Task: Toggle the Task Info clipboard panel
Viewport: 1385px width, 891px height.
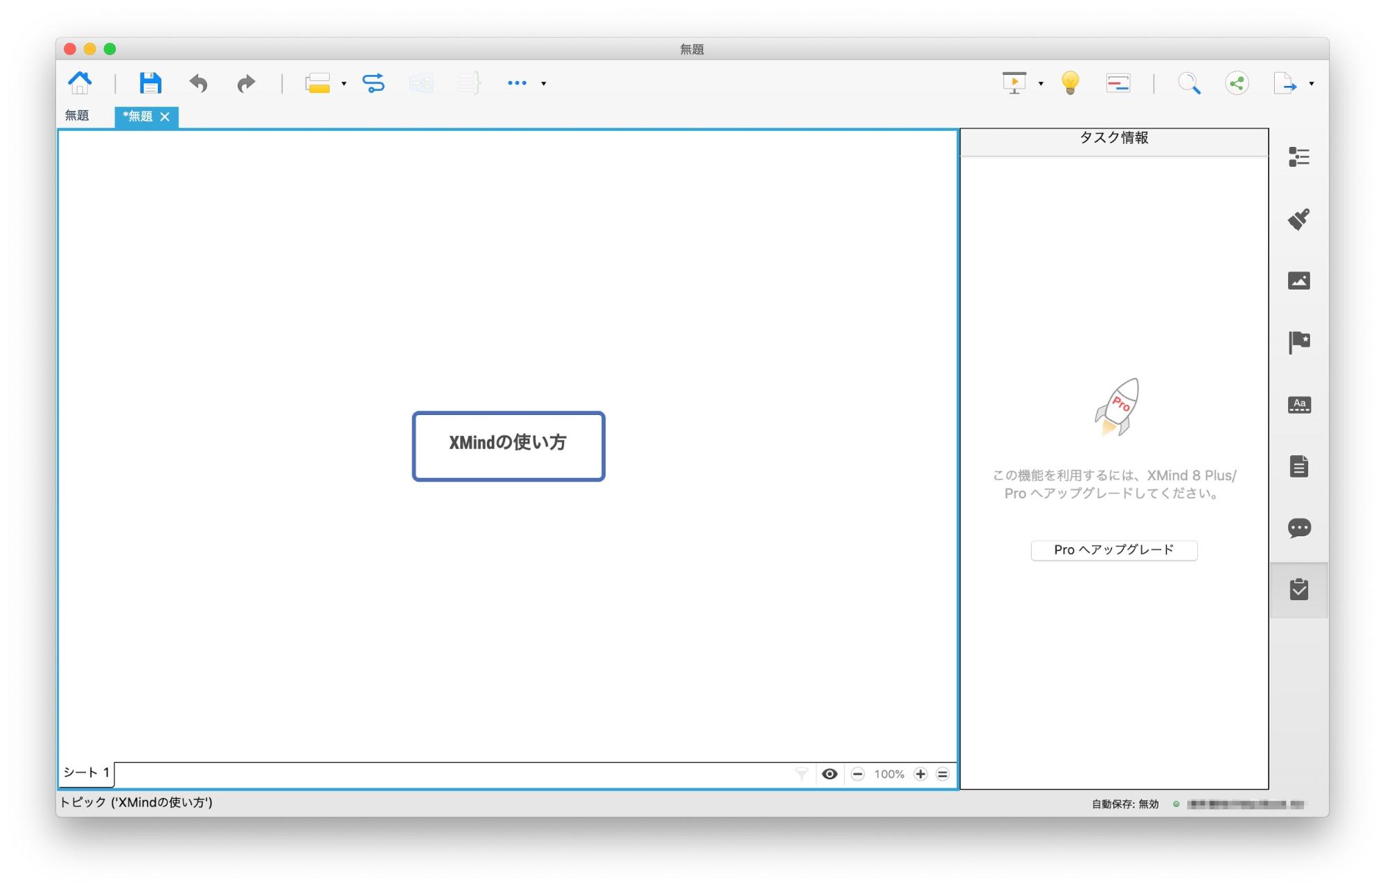Action: 1299,590
